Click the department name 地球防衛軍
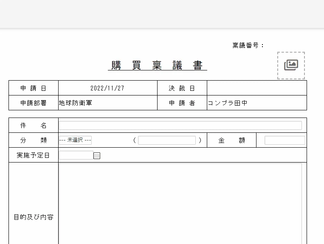Image resolution: width=324 pixels, height=244 pixels. pos(76,103)
